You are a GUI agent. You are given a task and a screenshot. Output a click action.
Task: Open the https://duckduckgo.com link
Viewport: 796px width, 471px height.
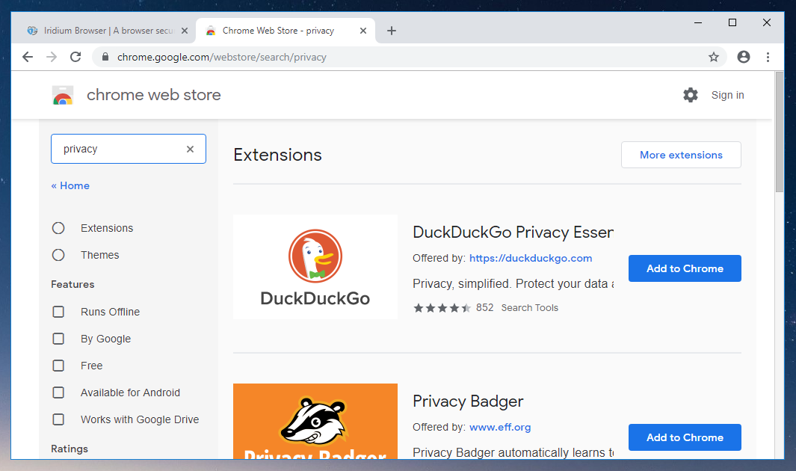click(x=531, y=258)
